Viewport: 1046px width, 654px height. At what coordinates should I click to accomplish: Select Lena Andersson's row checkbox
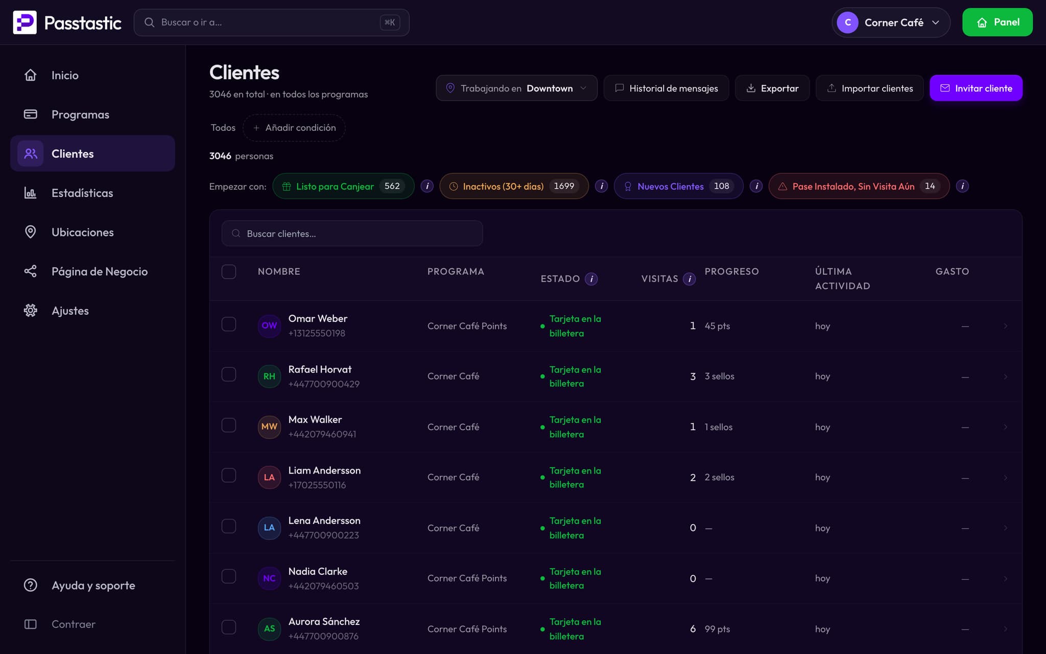click(x=229, y=526)
